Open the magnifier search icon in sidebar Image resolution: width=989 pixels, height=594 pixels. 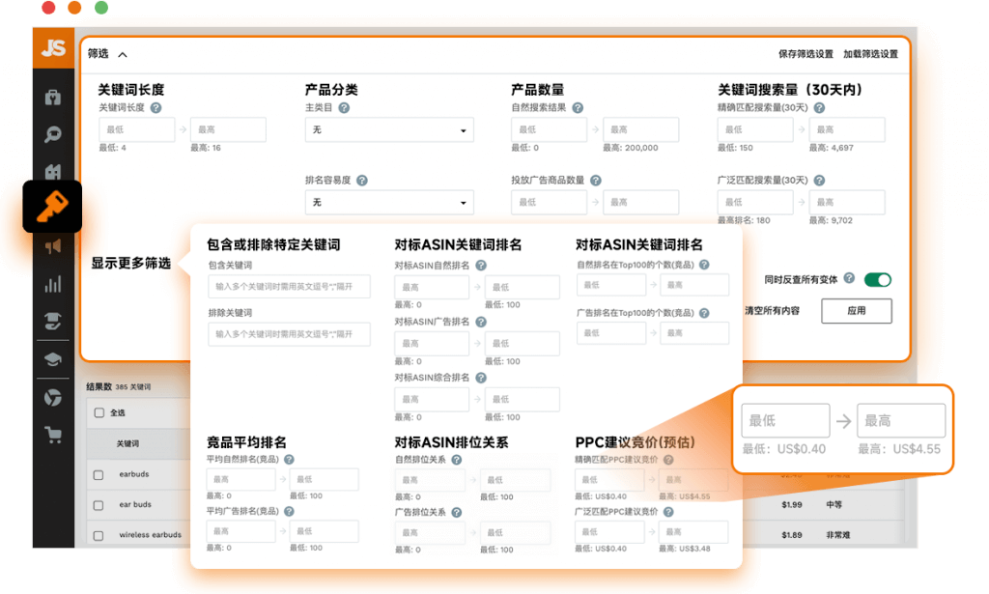(53, 133)
